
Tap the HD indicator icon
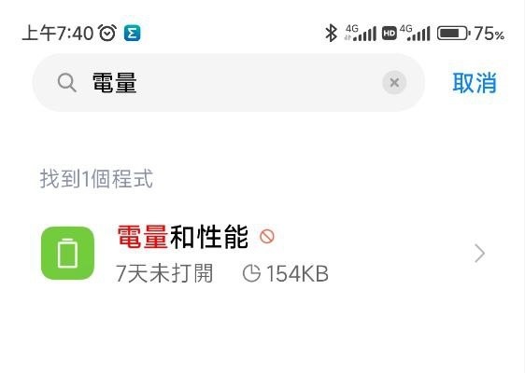(x=389, y=34)
